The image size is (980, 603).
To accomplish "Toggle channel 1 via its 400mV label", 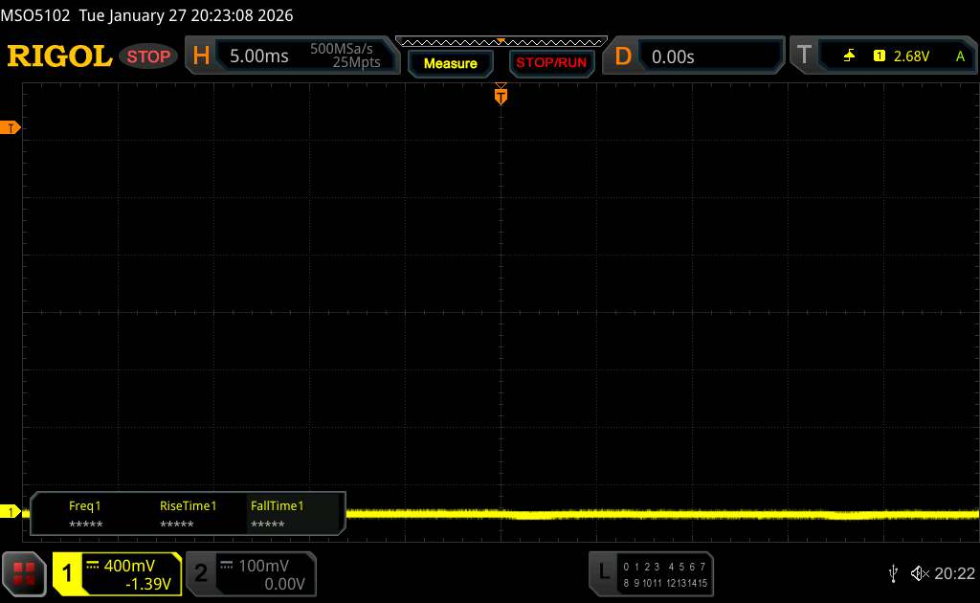I will pos(117,573).
